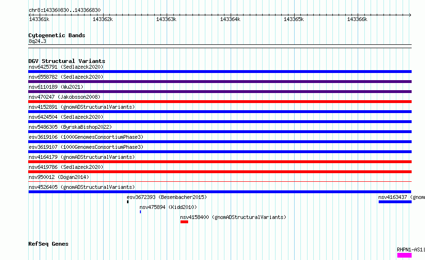Viewport: 425px width, 260px height.
Task: Click the 143361k ruler tick label
Action: pyautogui.click(x=39, y=19)
